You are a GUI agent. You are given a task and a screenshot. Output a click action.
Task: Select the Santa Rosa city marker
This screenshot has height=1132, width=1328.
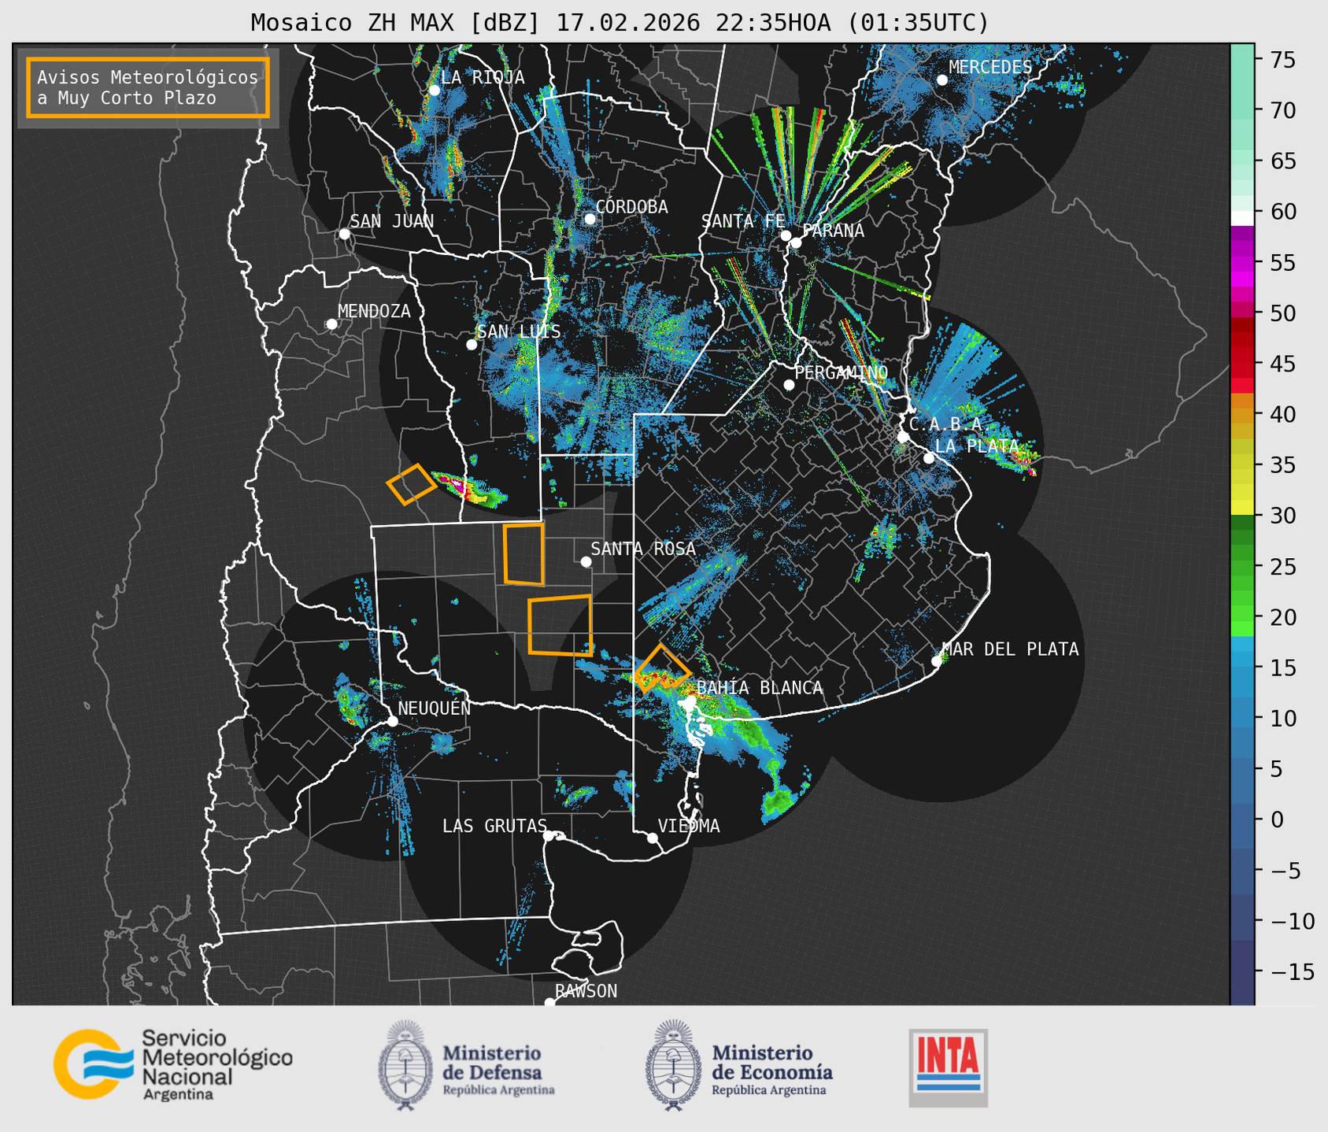pos(586,561)
